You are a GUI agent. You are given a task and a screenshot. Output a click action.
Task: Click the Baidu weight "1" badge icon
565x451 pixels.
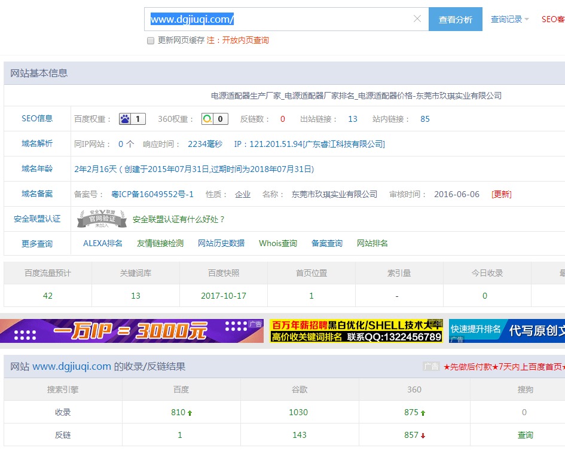pyautogui.click(x=131, y=118)
